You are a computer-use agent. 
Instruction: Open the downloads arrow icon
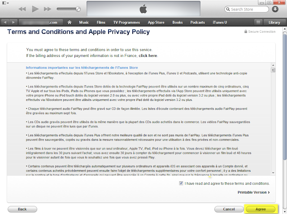point(275,9)
